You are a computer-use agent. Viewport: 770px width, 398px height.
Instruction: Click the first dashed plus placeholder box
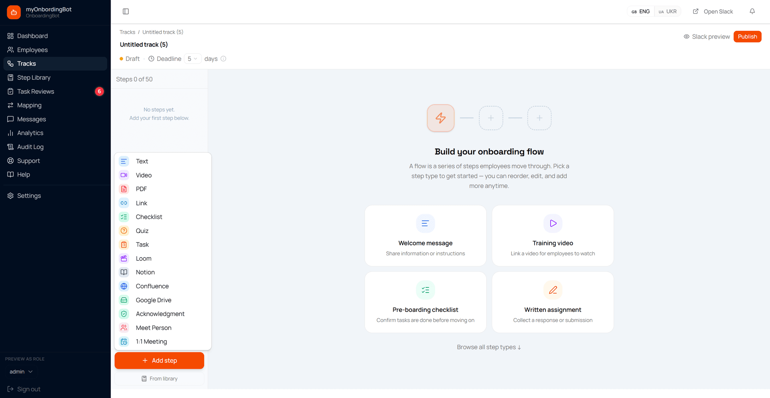(491, 118)
